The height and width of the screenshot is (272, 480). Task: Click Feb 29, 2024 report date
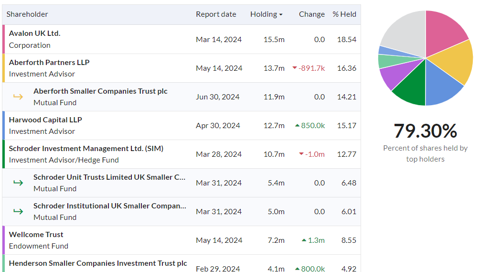point(218,269)
